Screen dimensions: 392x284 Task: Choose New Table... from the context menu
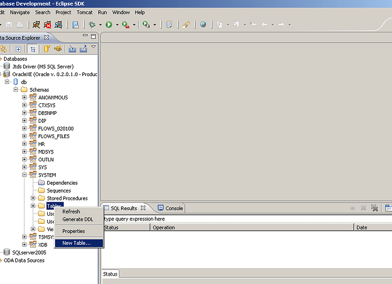(79, 243)
